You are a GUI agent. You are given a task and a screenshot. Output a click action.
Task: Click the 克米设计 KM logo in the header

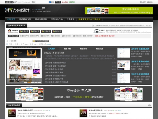(17, 10)
